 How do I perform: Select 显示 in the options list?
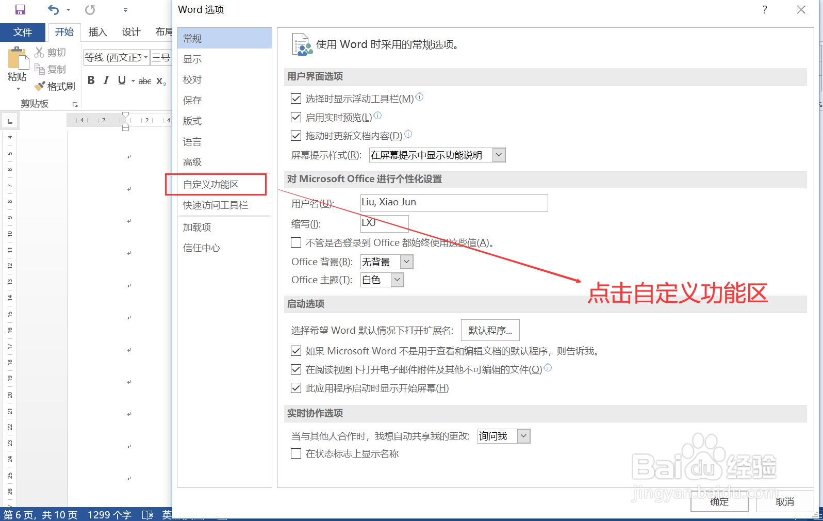pyautogui.click(x=224, y=59)
